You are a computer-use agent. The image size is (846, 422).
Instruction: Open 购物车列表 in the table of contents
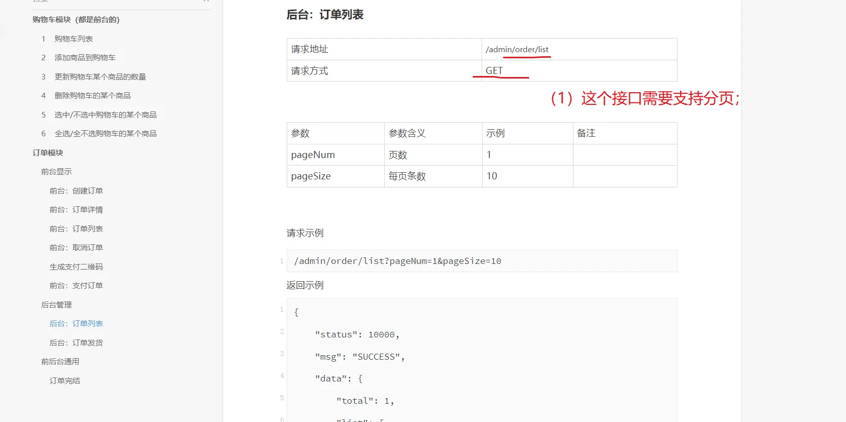click(74, 39)
